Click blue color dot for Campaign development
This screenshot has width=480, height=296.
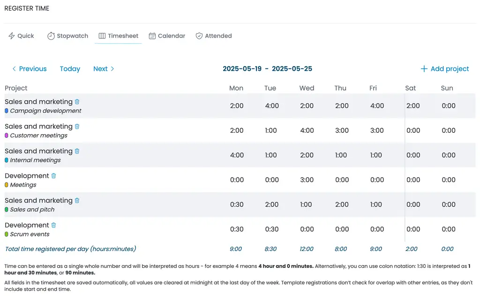[7, 111]
